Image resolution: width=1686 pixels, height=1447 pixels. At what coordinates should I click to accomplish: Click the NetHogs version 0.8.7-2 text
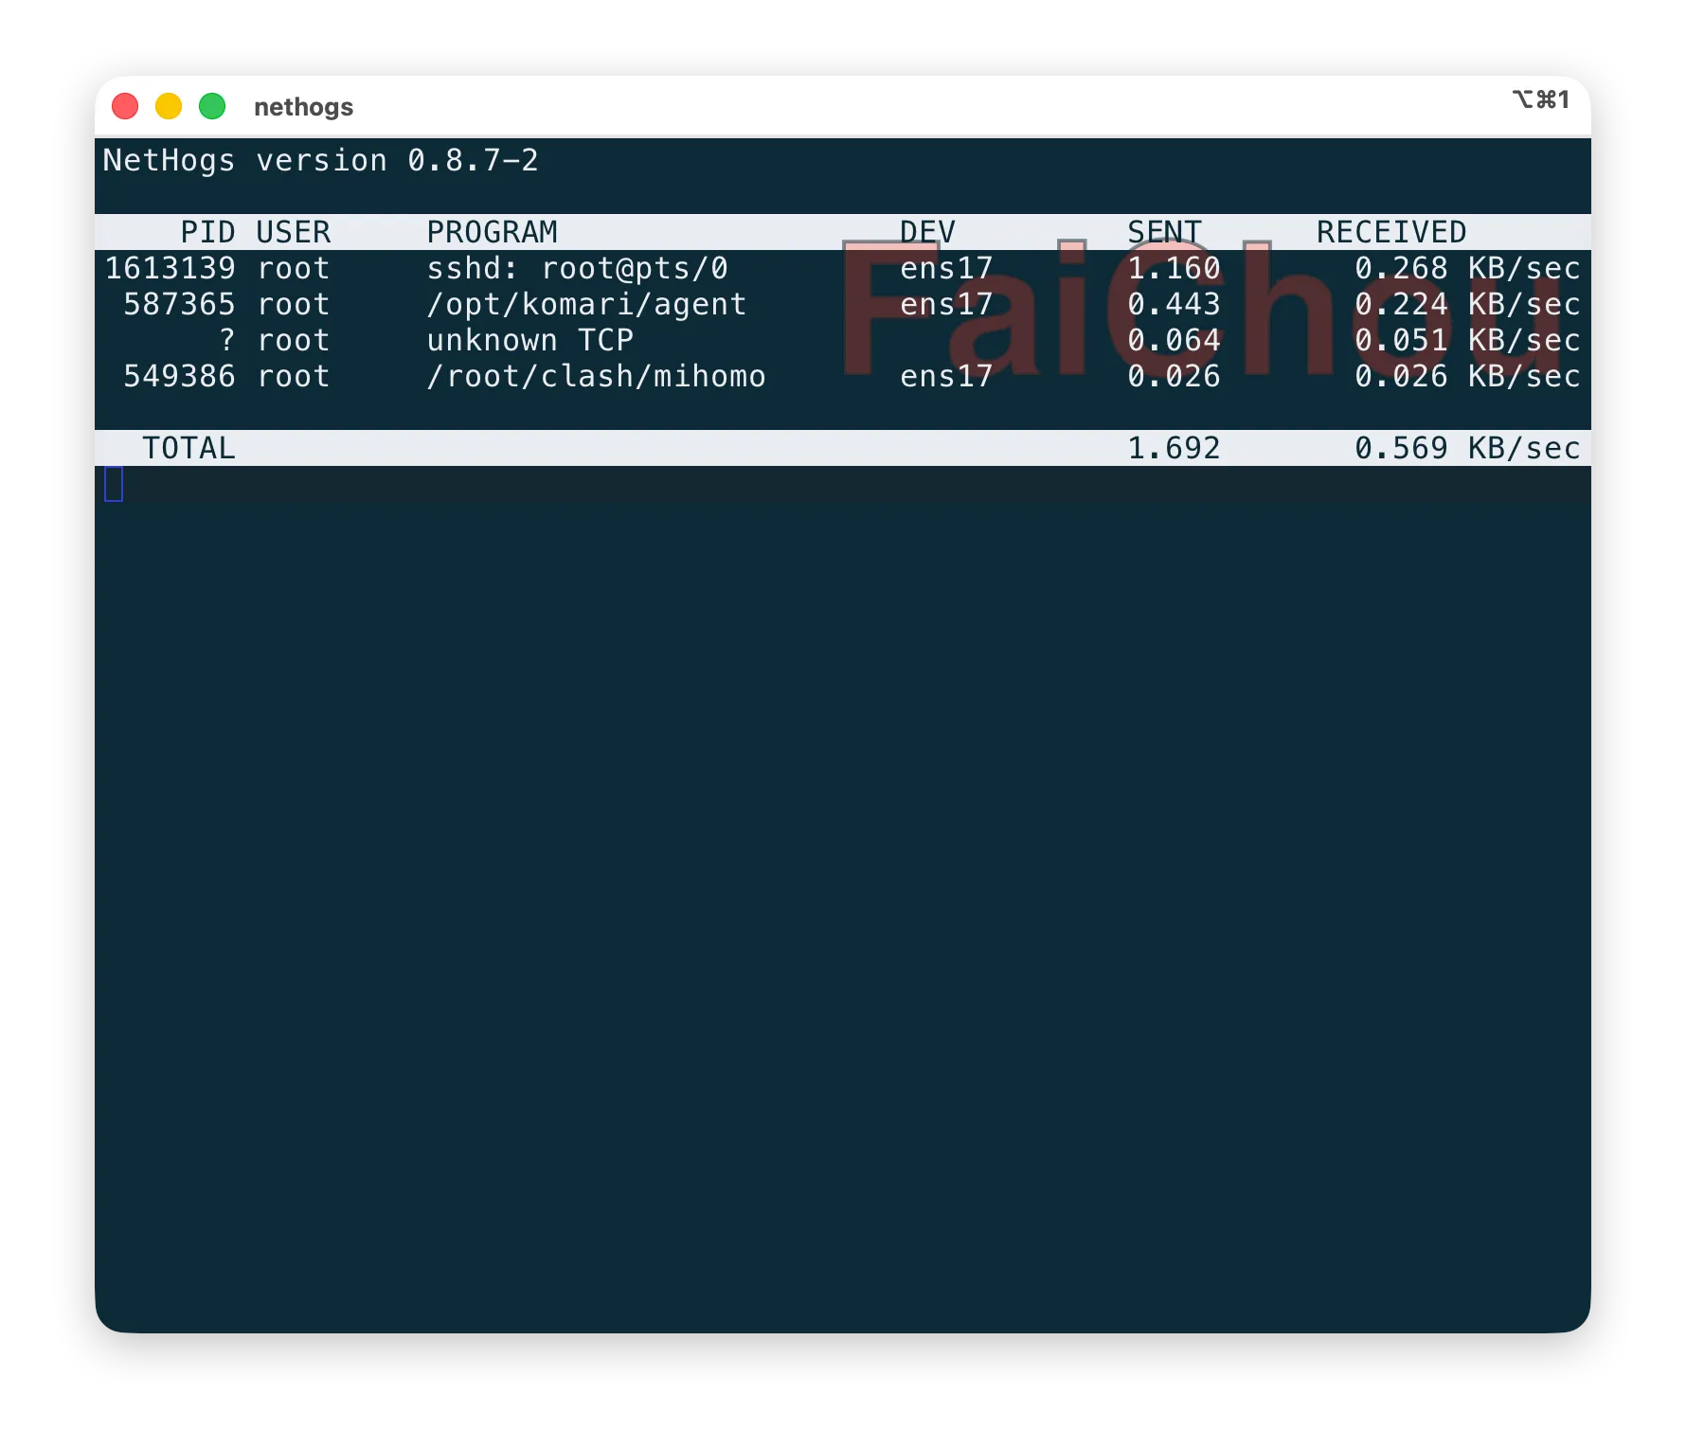click(x=320, y=161)
